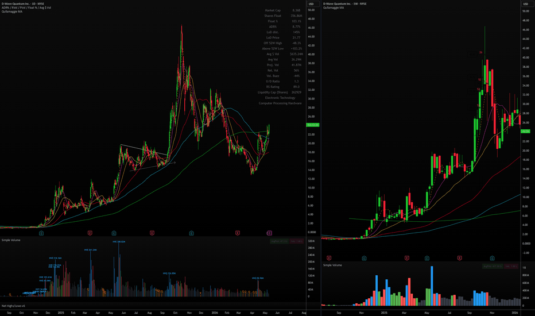This screenshot has width=535, height=316.
Task: Click the middle red earnings marker on weekly chart
Action: click(x=407, y=258)
